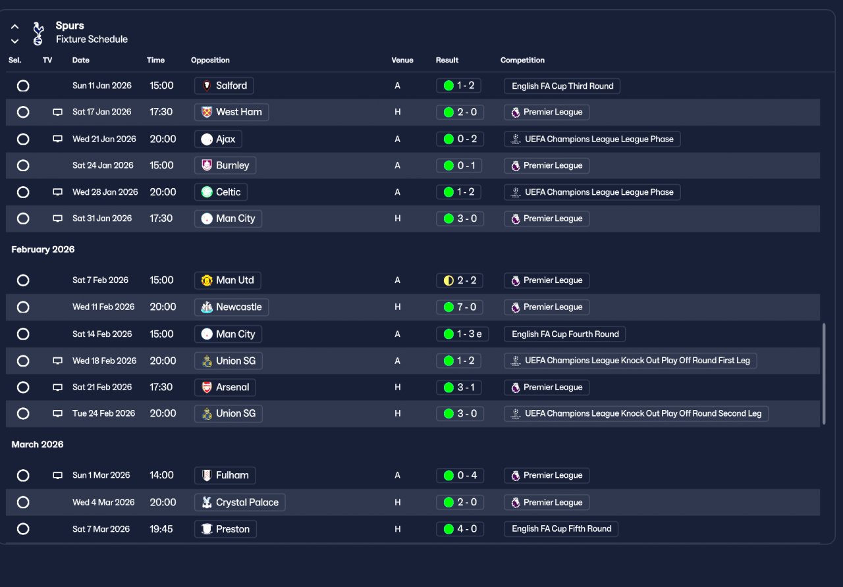Click the TV icon on the West Ham row
This screenshot has height=587, width=843.
coord(58,113)
